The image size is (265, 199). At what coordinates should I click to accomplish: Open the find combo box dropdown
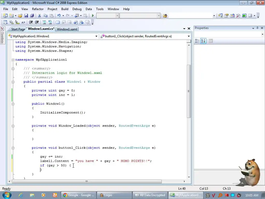pos(214,16)
